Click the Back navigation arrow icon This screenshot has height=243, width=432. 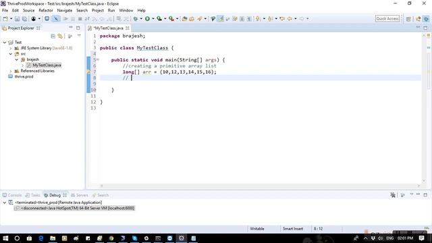coord(290,19)
